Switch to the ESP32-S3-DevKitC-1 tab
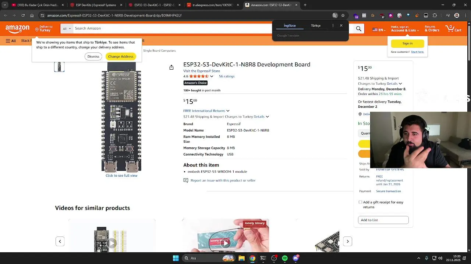The width and height of the screenshot is (471, 264). click(x=155, y=5)
